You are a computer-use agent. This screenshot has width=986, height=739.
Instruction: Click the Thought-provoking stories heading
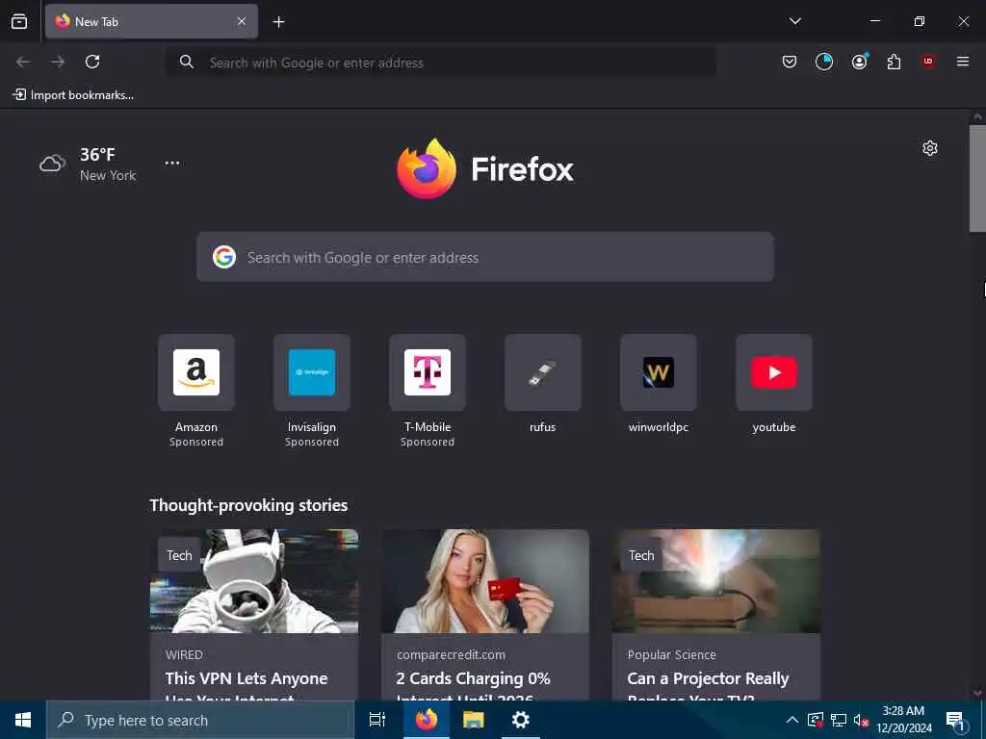[248, 505]
